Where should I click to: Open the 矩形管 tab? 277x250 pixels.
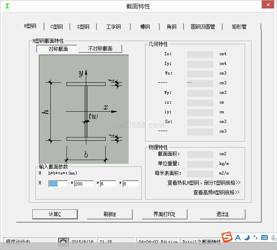click(239, 27)
